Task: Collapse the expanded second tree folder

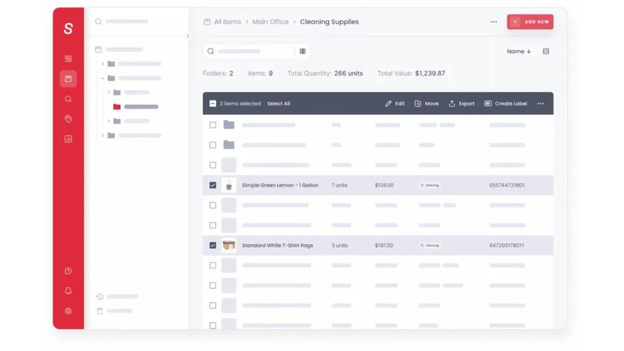Action: tap(103, 78)
